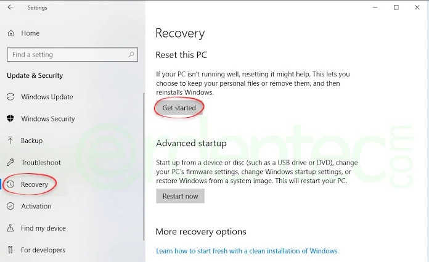This screenshot has height=262, width=429.
Task: Click the Restart now button
Action: point(181,196)
